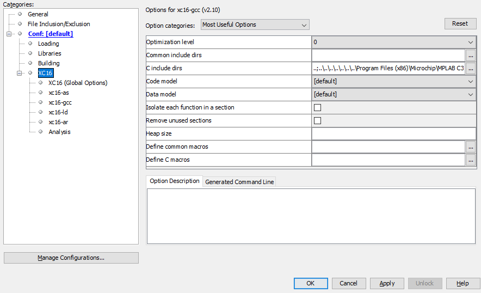Collapse the Conf: [default] tree node

pyautogui.click(x=9, y=34)
